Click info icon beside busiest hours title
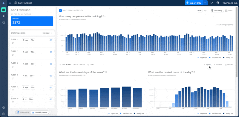The width and height of the screenshot is (239, 117). pyautogui.click(x=194, y=72)
